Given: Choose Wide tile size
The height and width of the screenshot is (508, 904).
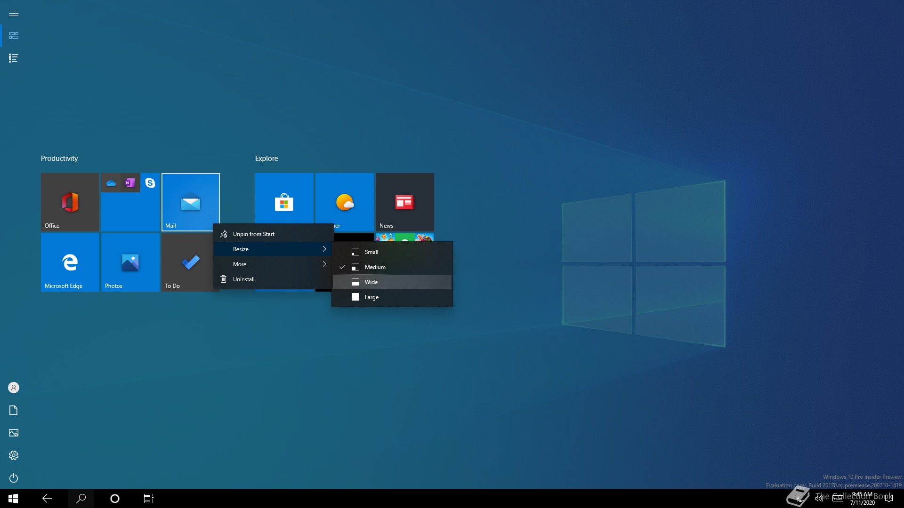Looking at the screenshot, I should coord(392,282).
